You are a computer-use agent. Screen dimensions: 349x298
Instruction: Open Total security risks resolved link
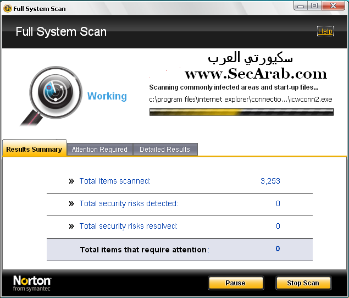[x=129, y=226]
